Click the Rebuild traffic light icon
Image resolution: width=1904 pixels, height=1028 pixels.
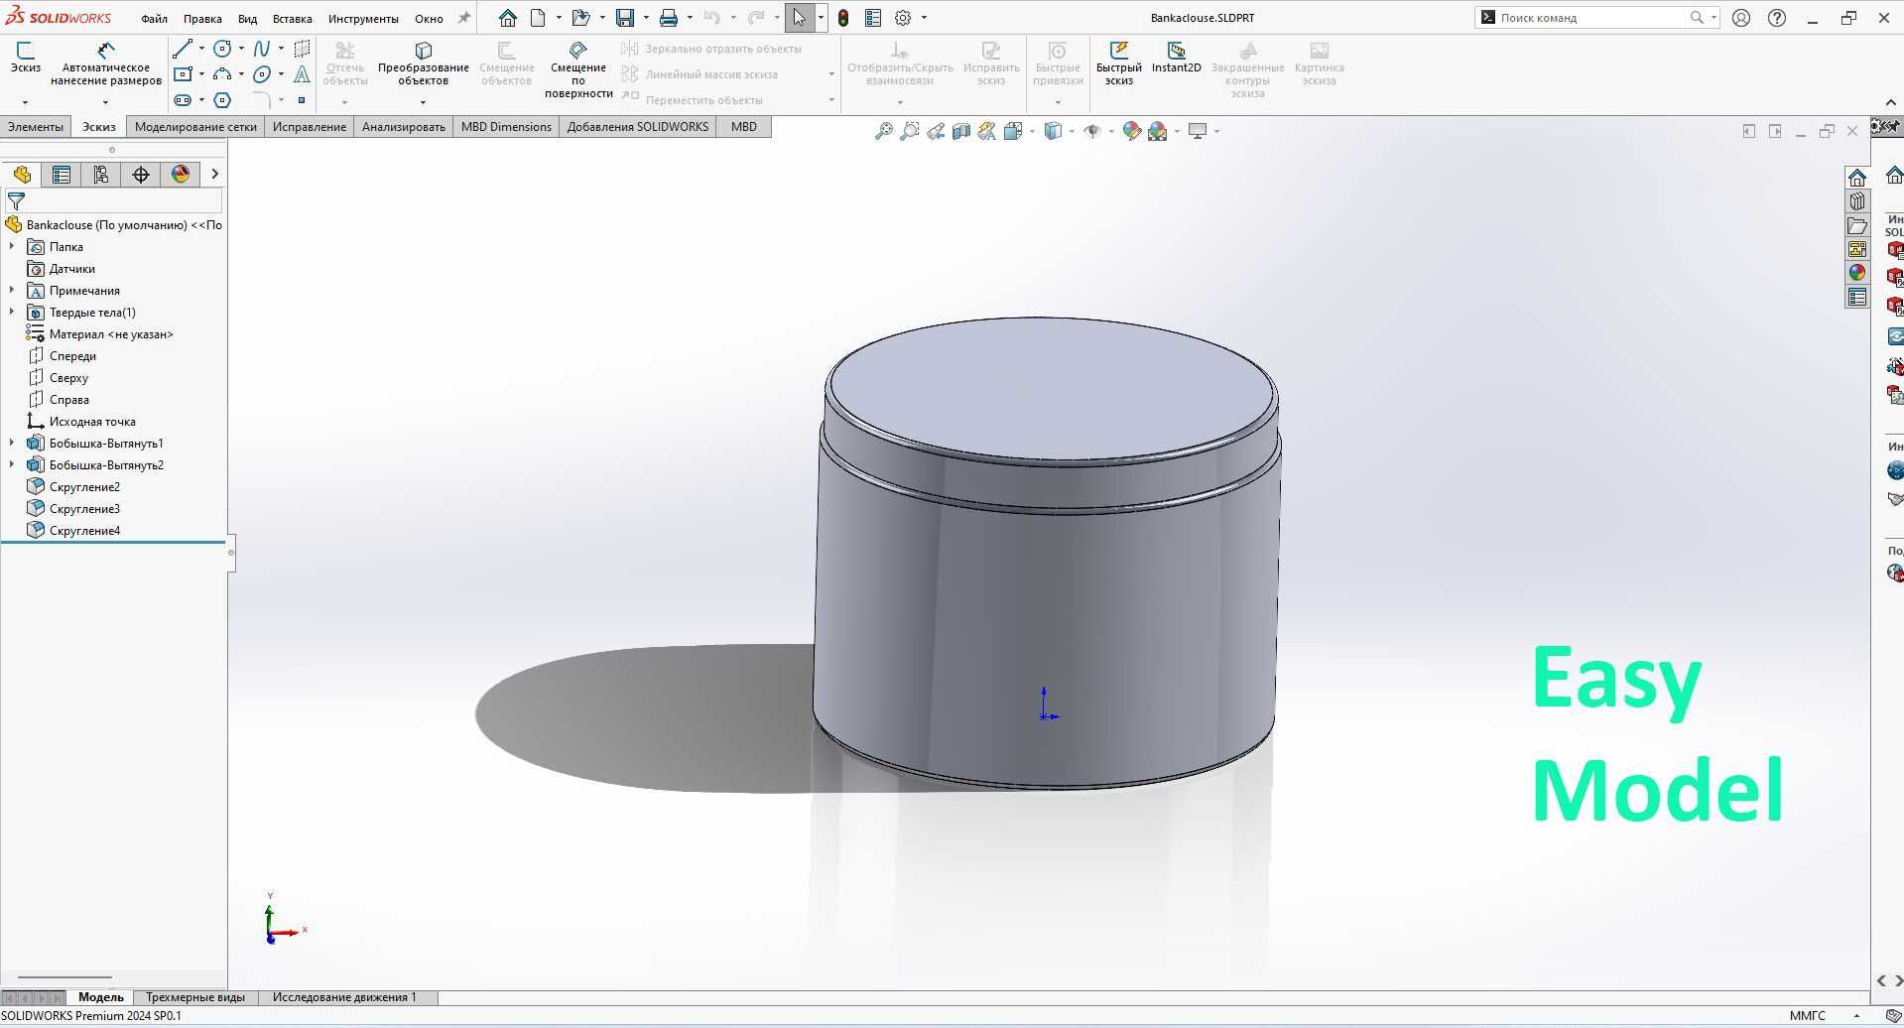(843, 18)
